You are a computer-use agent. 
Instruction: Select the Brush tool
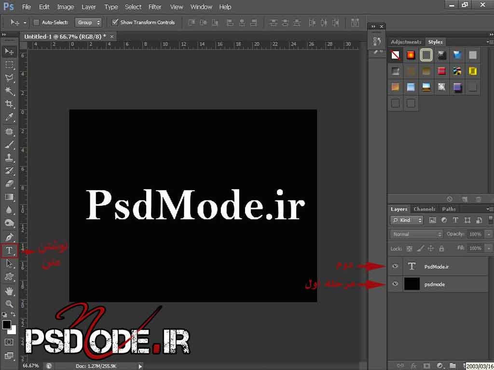9,145
